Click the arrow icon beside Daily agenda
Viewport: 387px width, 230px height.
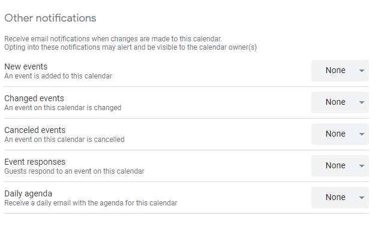click(362, 198)
